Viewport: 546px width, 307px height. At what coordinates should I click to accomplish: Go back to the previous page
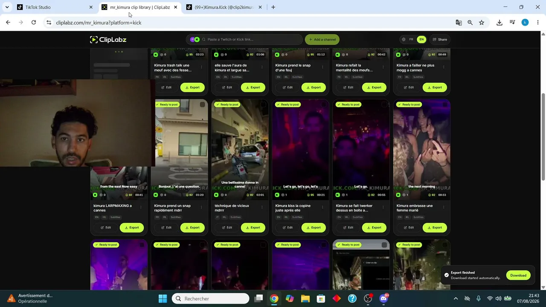[x=8, y=23]
